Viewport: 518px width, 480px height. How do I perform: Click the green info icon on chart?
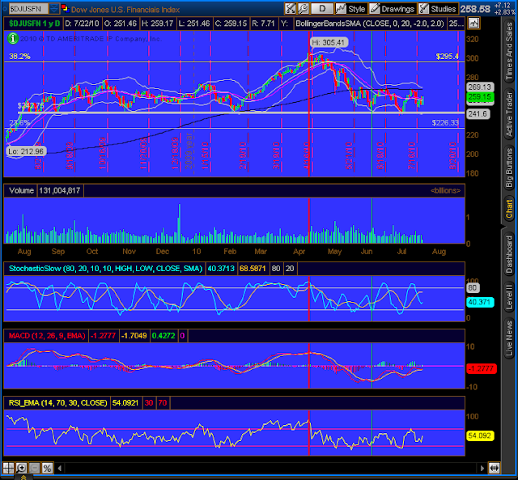pyautogui.click(x=13, y=39)
